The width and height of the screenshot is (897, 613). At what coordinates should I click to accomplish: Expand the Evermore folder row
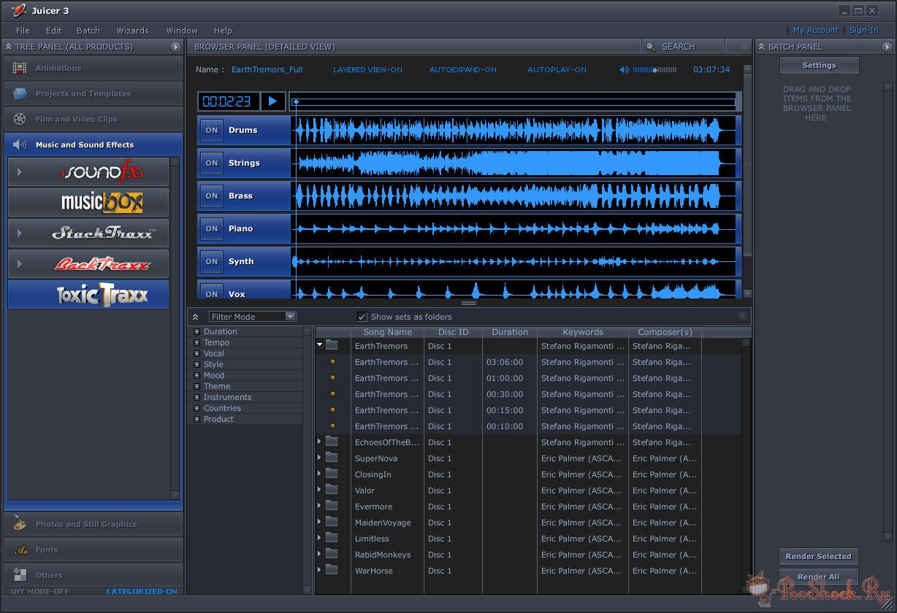pos(319,506)
